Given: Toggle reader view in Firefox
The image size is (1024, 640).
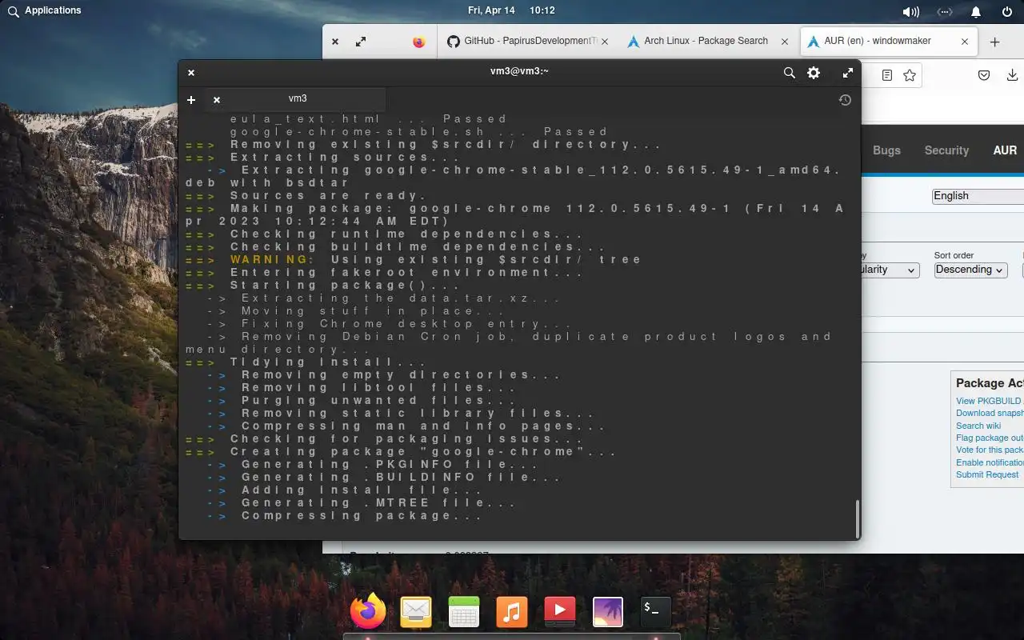Looking at the screenshot, I should pos(887,75).
